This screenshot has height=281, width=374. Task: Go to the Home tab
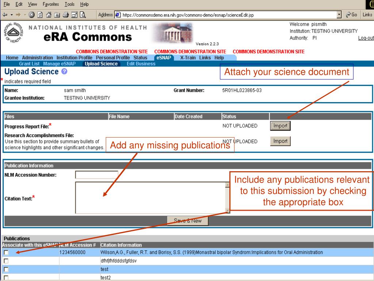click(x=12, y=57)
